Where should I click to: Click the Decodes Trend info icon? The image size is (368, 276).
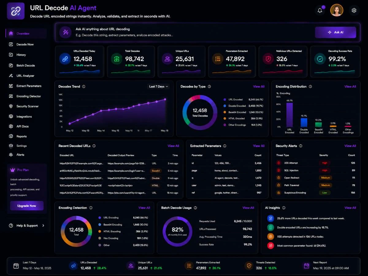(x=84, y=86)
